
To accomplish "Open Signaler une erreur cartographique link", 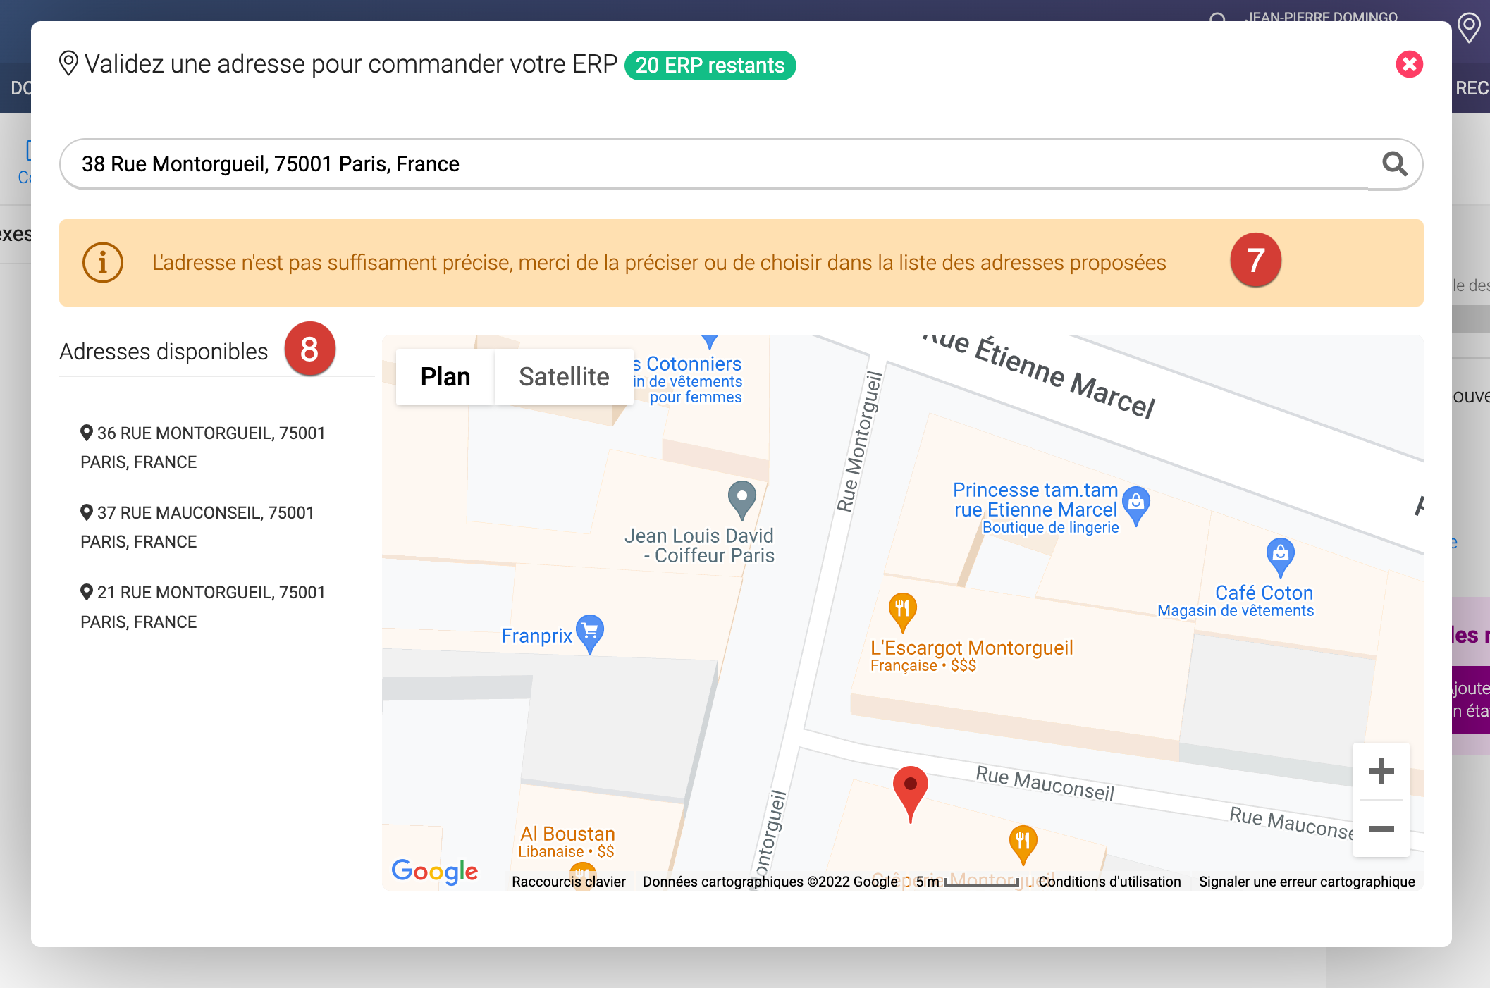I will [1306, 882].
